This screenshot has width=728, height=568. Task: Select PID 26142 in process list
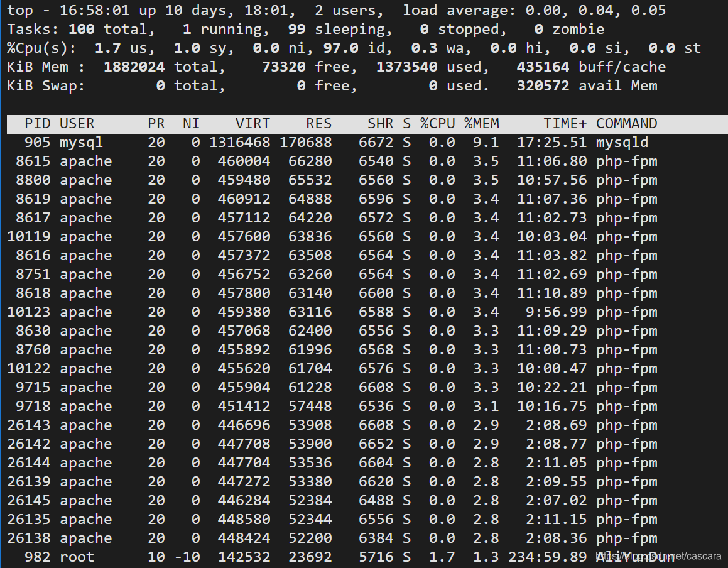(29, 444)
